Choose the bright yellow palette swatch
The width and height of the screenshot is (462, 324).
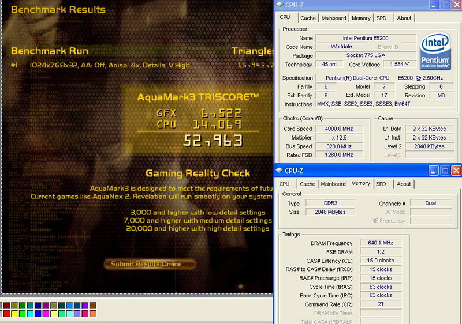tap(14, 314)
